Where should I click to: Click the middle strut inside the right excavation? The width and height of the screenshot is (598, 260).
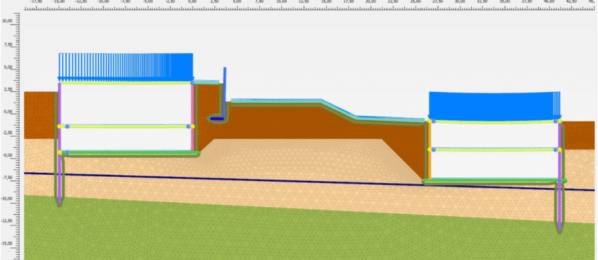495,149
